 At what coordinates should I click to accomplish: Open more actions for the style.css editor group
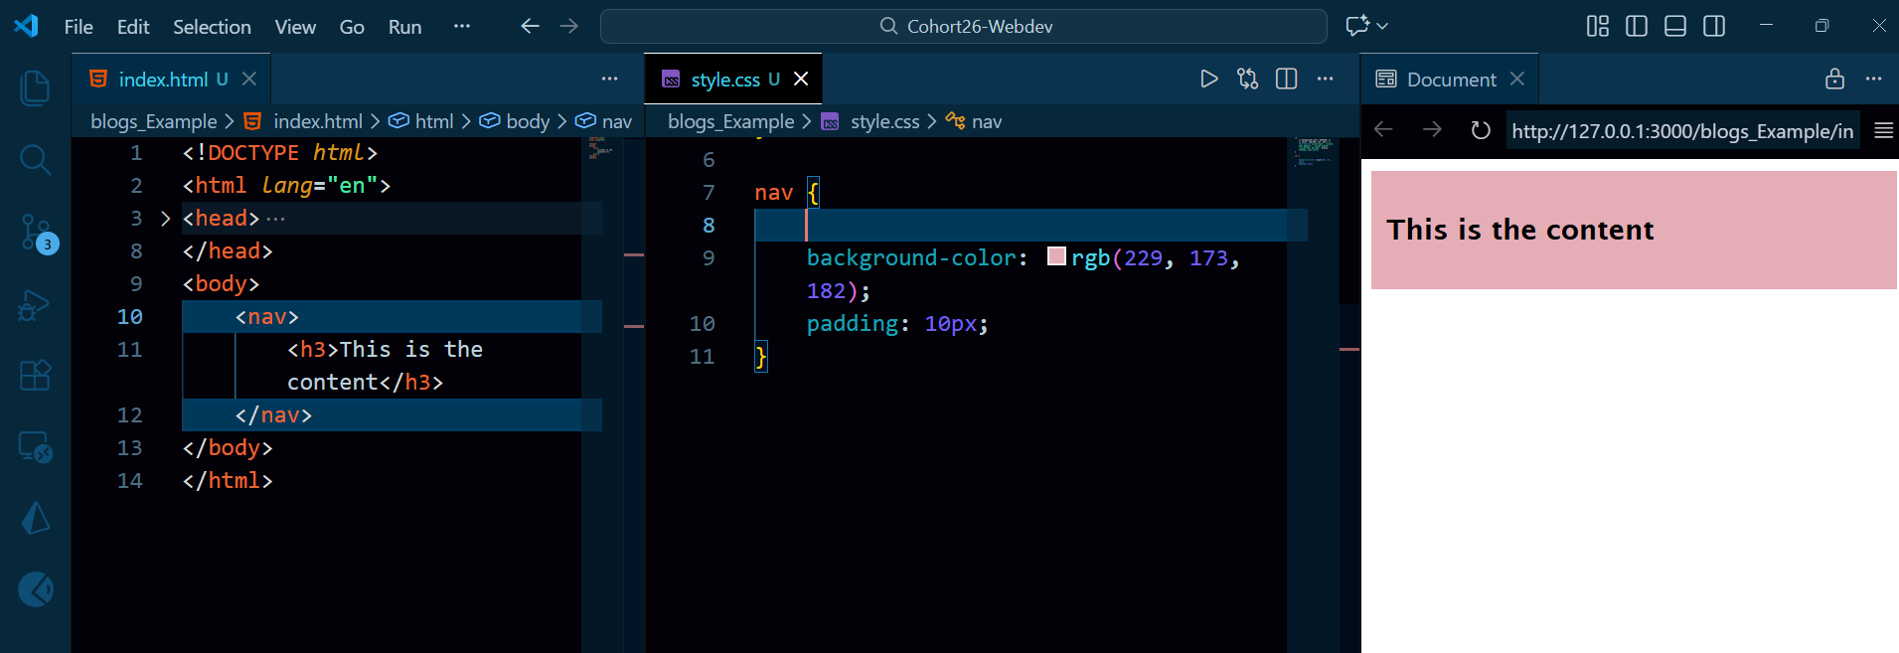(1325, 79)
